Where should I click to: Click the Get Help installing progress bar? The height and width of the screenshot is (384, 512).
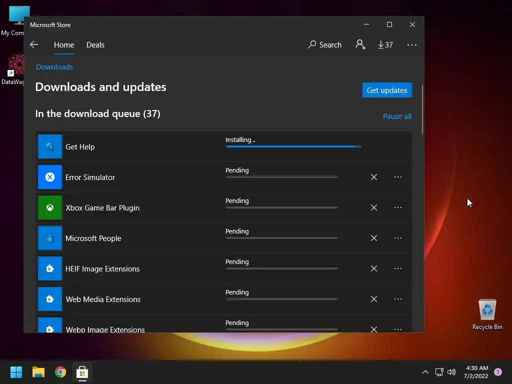click(x=293, y=146)
